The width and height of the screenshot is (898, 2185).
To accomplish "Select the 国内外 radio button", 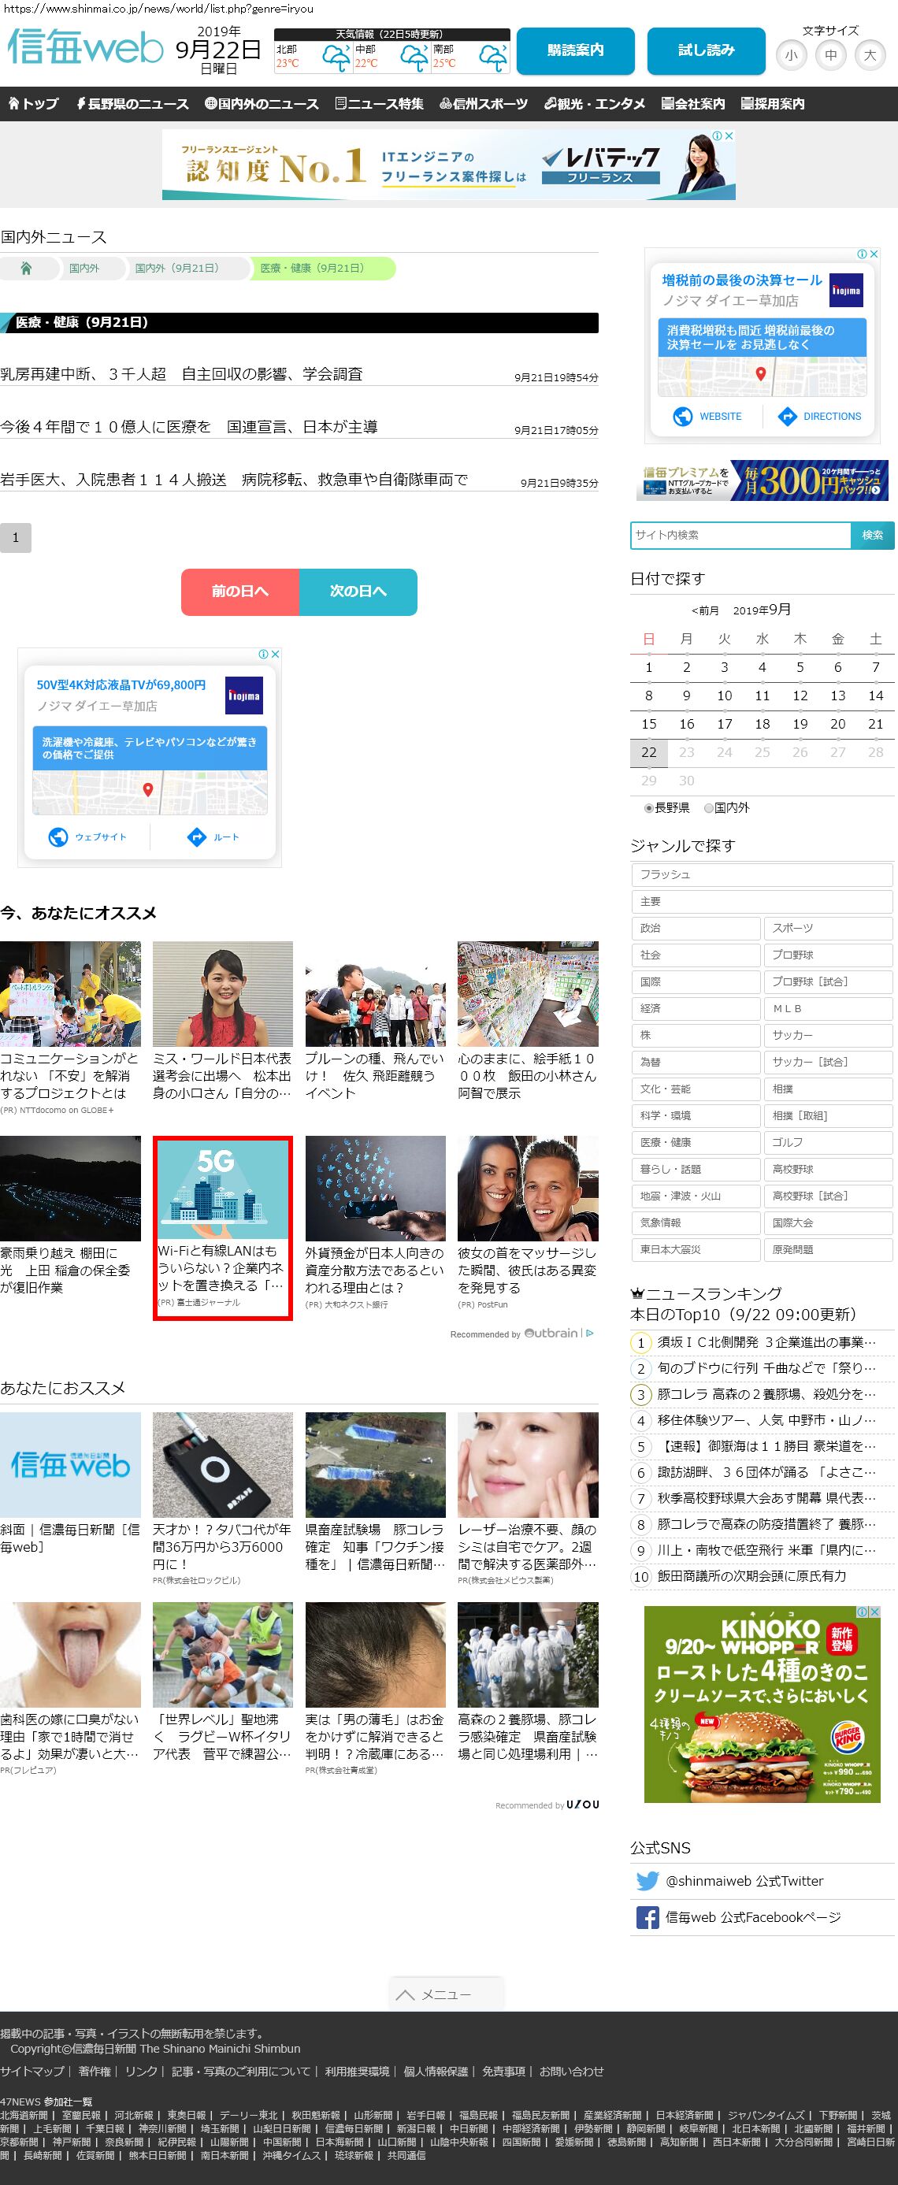I will [x=709, y=808].
